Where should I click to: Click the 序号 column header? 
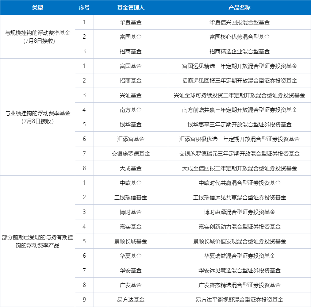pyautogui.click(x=84, y=8)
